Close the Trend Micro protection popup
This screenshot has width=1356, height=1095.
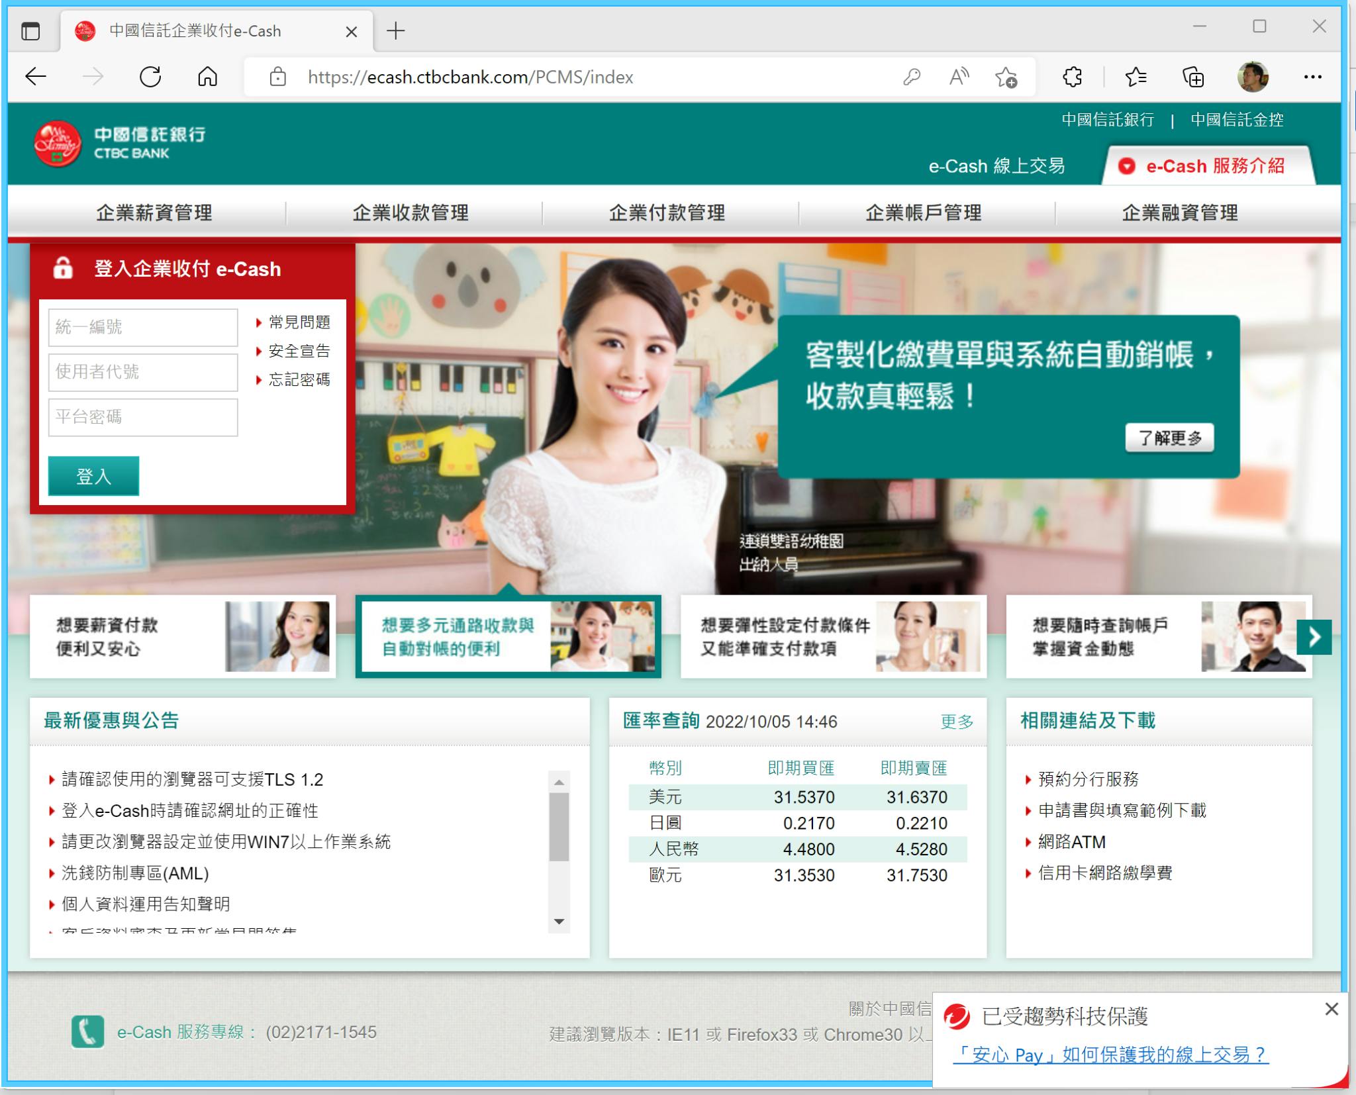[1332, 1009]
